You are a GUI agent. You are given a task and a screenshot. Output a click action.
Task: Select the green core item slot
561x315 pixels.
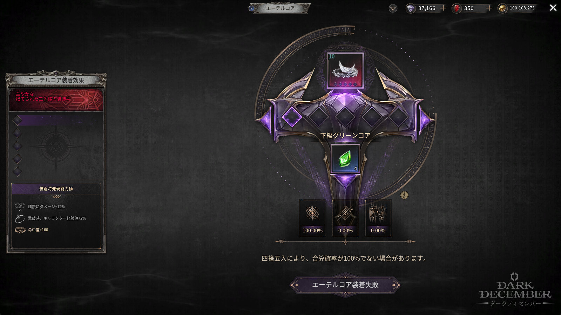345,159
